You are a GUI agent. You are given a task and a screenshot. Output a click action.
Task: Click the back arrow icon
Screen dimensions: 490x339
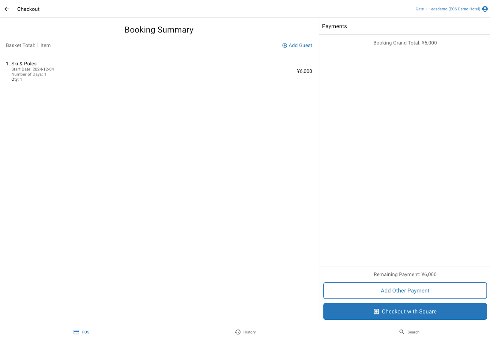click(x=7, y=9)
